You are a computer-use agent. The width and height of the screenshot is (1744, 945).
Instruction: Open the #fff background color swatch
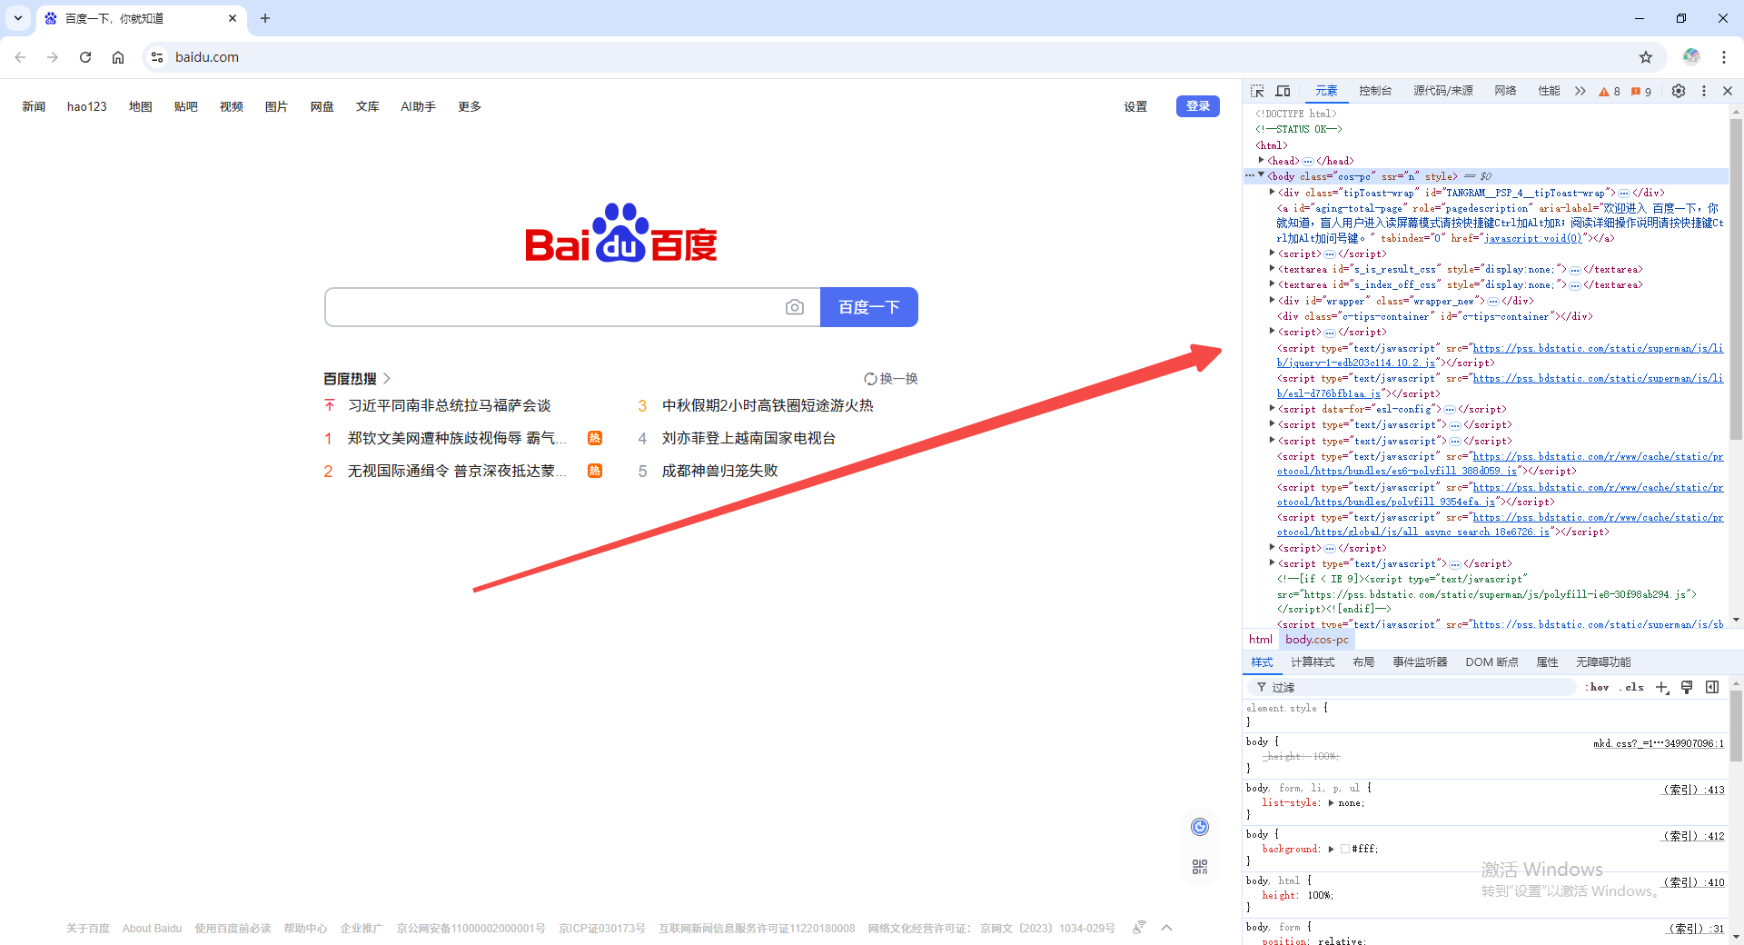point(1345,850)
